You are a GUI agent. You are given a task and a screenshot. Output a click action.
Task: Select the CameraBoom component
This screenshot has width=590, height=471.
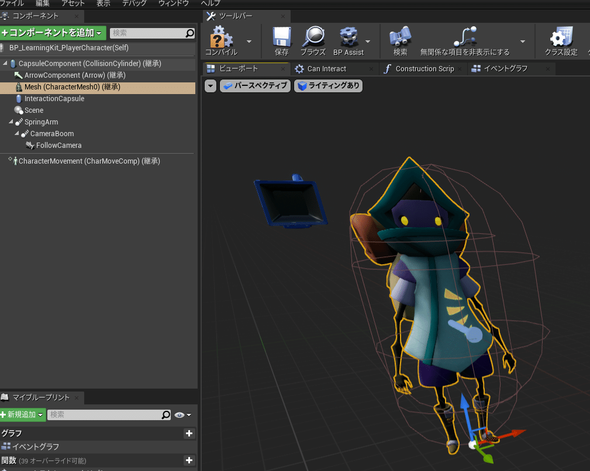[x=52, y=133]
